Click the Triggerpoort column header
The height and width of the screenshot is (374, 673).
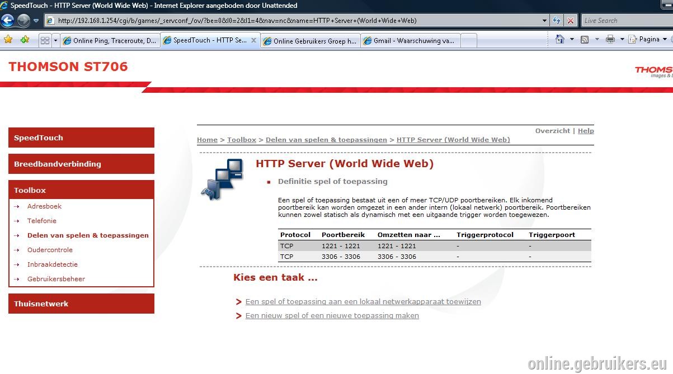[x=552, y=235]
